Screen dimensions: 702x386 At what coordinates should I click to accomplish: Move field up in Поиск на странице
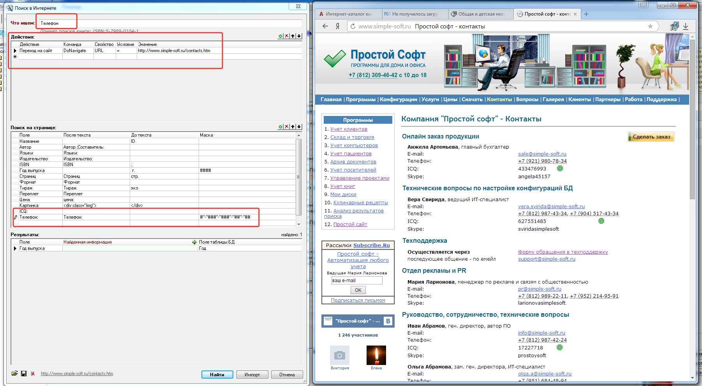click(x=293, y=127)
